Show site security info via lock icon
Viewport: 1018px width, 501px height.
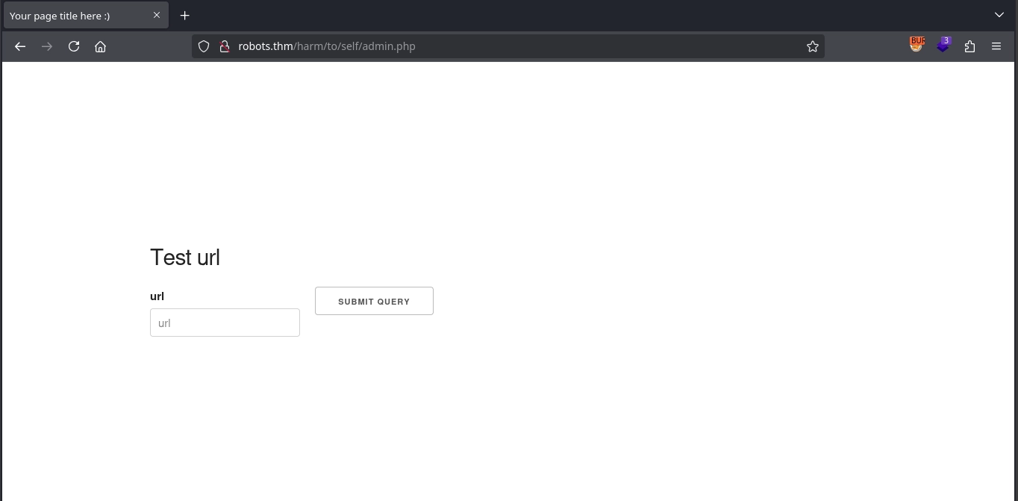(x=224, y=46)
